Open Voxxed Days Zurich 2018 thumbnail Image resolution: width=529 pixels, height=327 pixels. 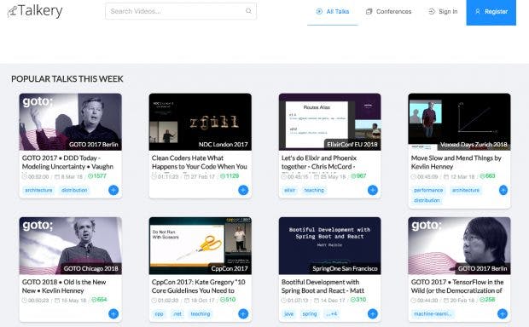(x=459, y=122)
